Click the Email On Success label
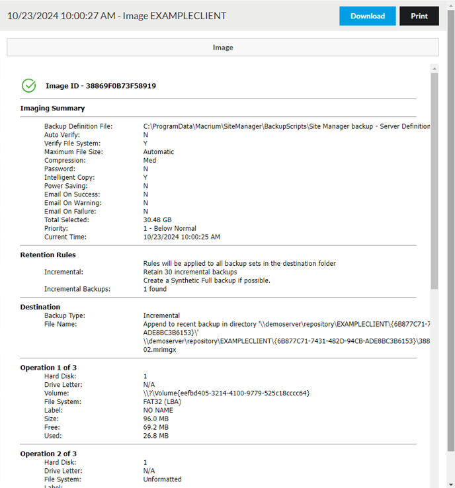Screen dimensions: 455x488 click(x=72, y=194)
